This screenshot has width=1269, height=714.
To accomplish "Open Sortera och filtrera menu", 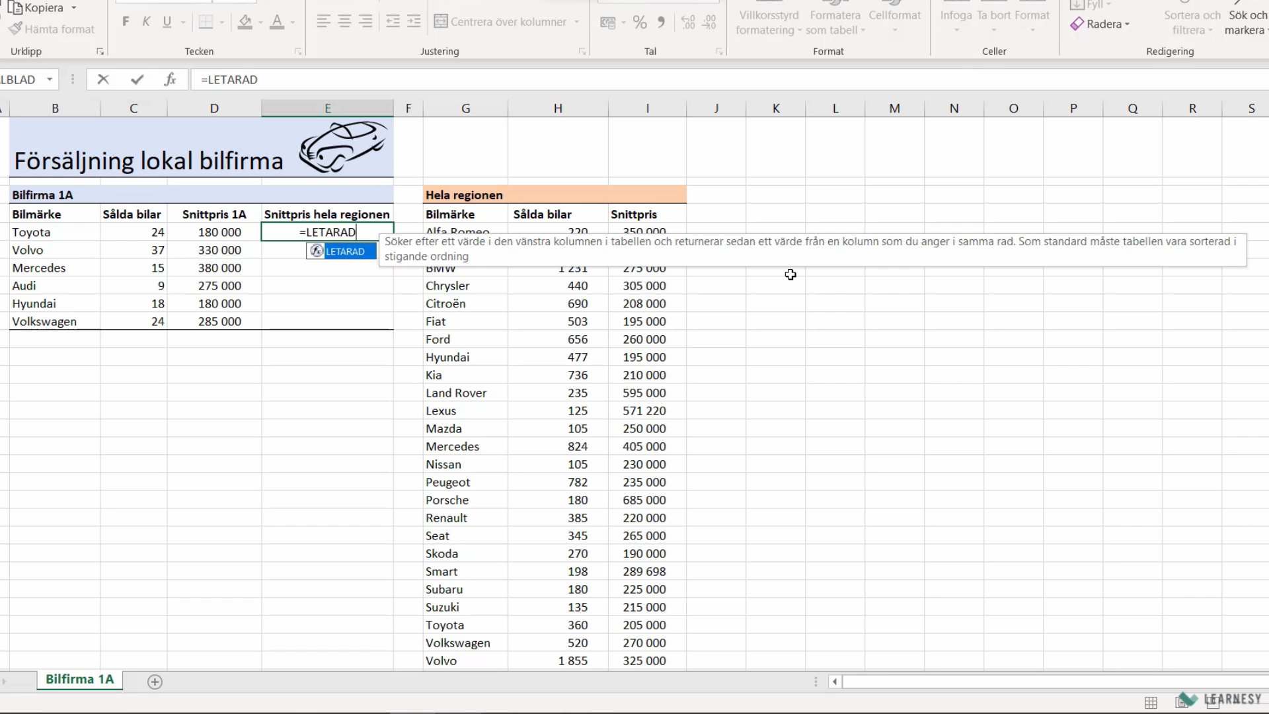I will (x=1192, y=21).
